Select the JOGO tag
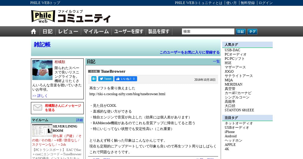This screenshot has width=303, height=159. tap(229, 71)
